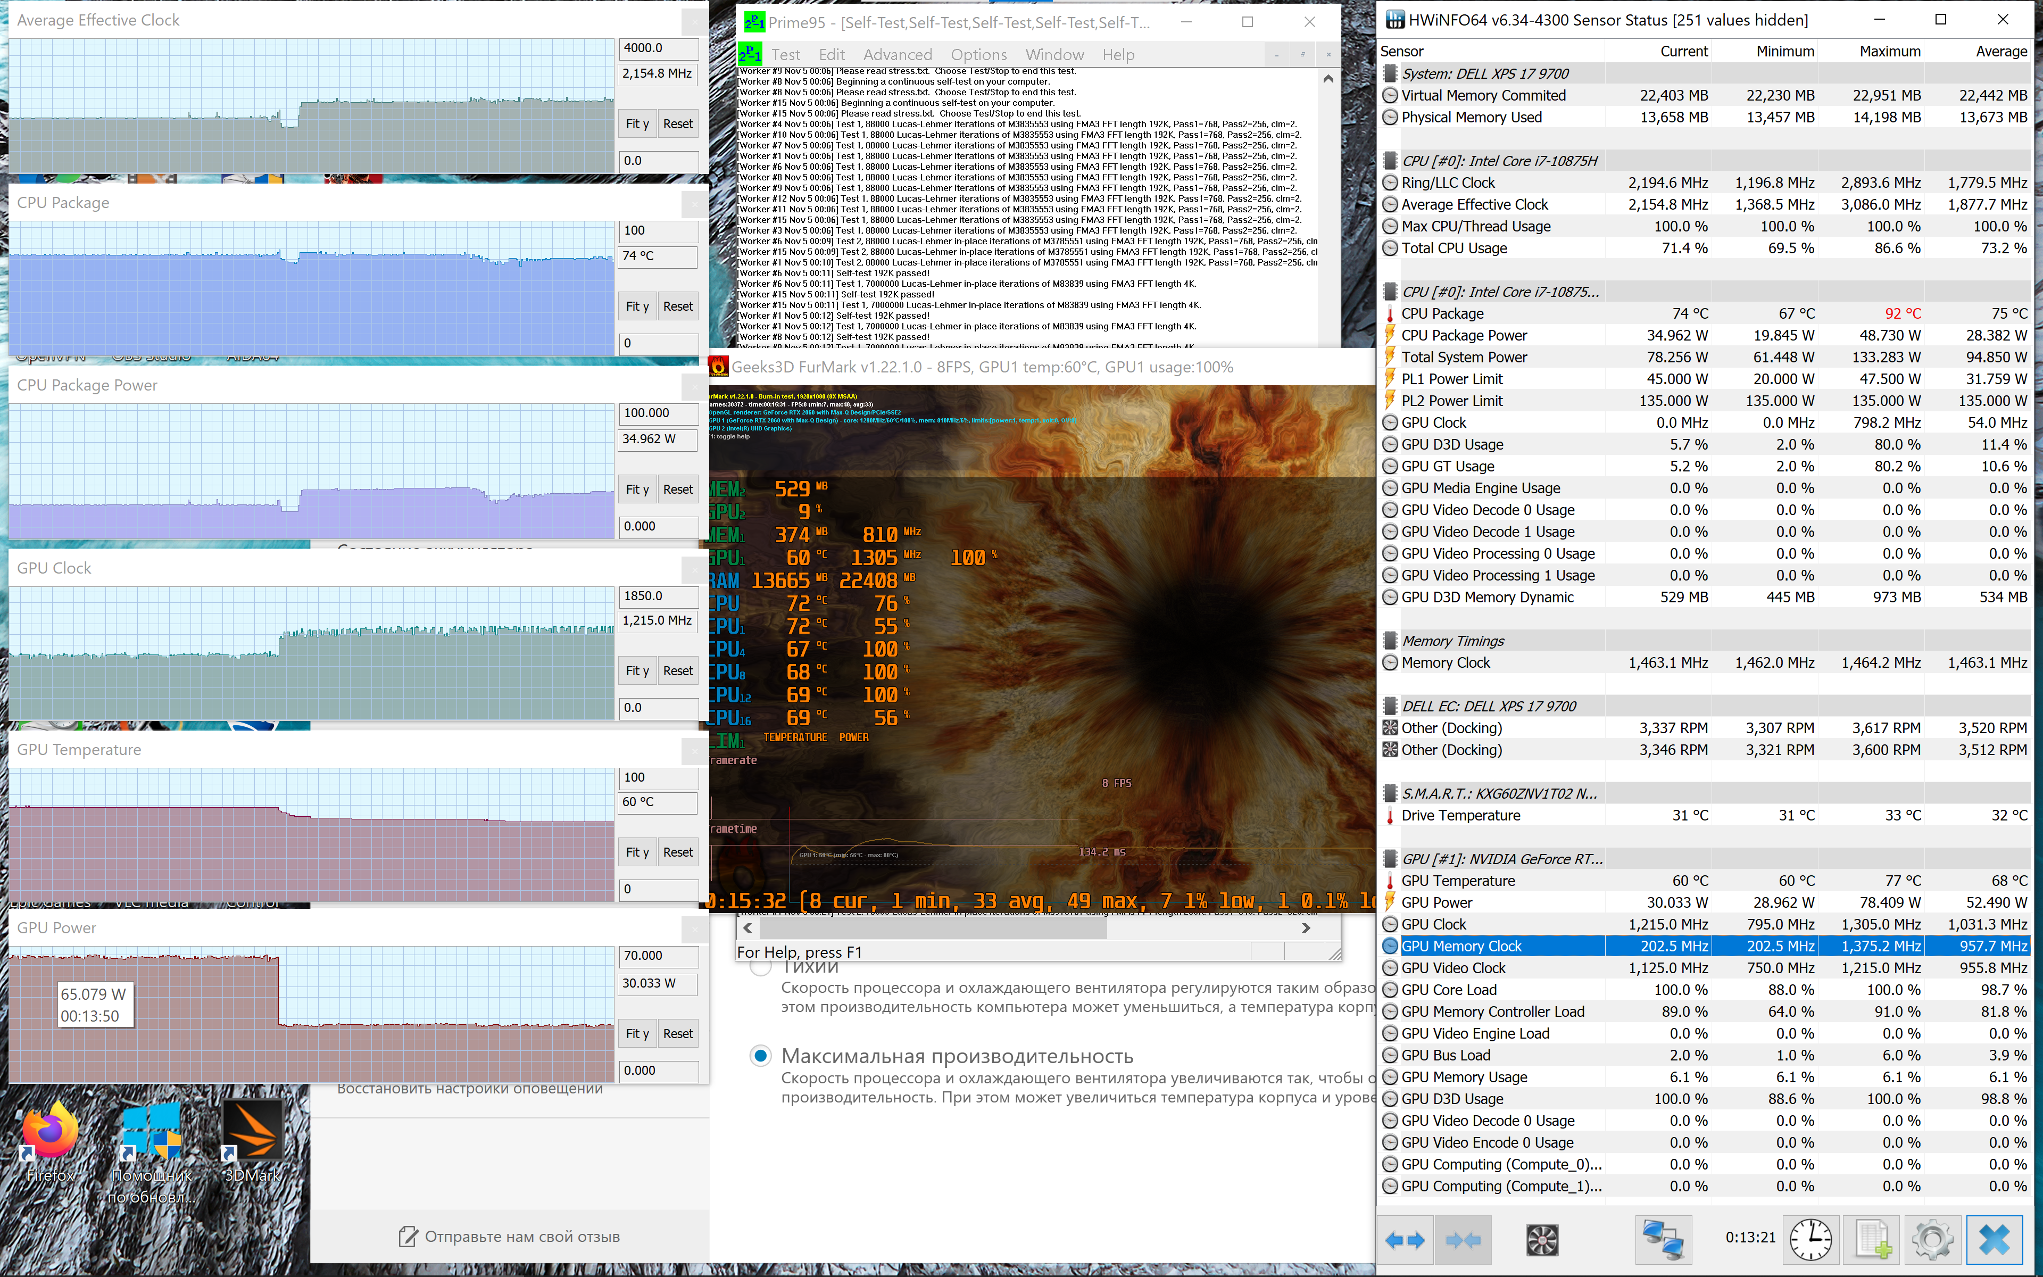Click the Prime95 title bar application icon
The height and width of the screenshot is (1277, 2043).
(754, 22)
